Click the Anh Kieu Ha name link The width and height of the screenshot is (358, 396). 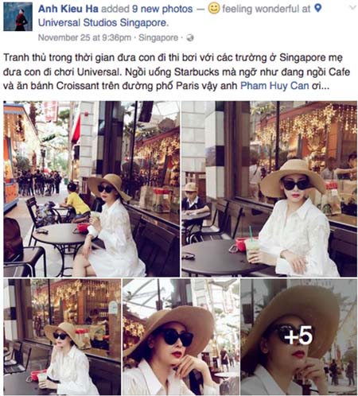pyautogui.click(x=68, y=9)
